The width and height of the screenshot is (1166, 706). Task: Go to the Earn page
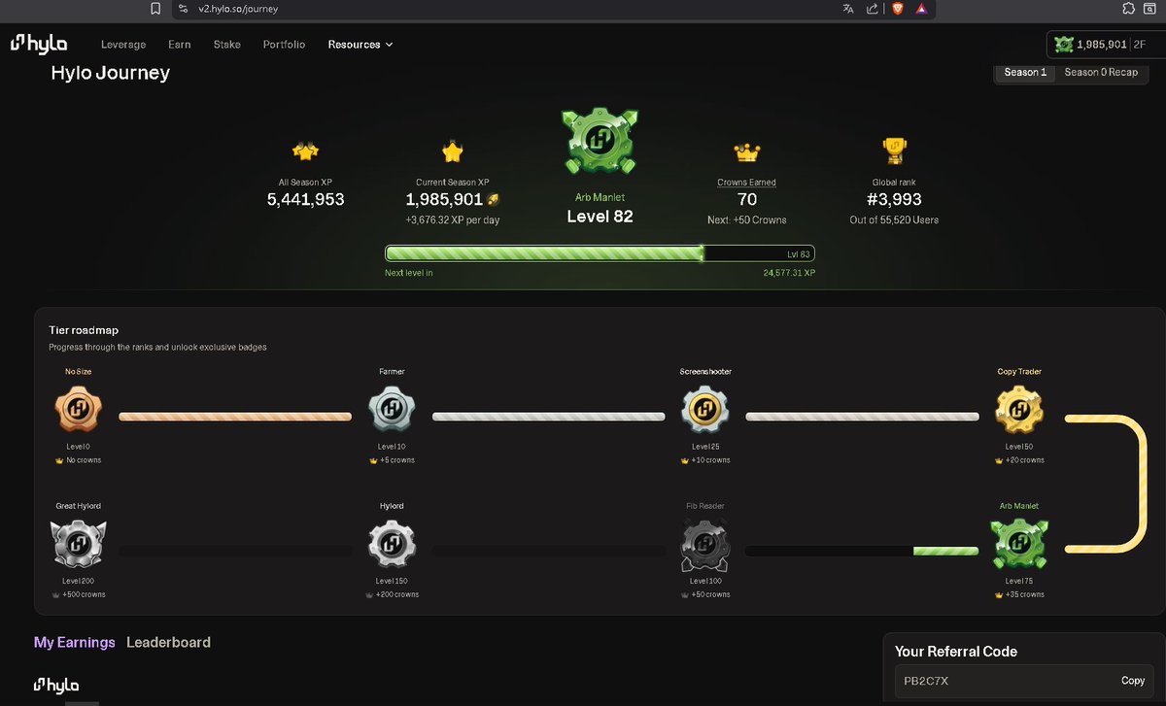pos(179,45)
